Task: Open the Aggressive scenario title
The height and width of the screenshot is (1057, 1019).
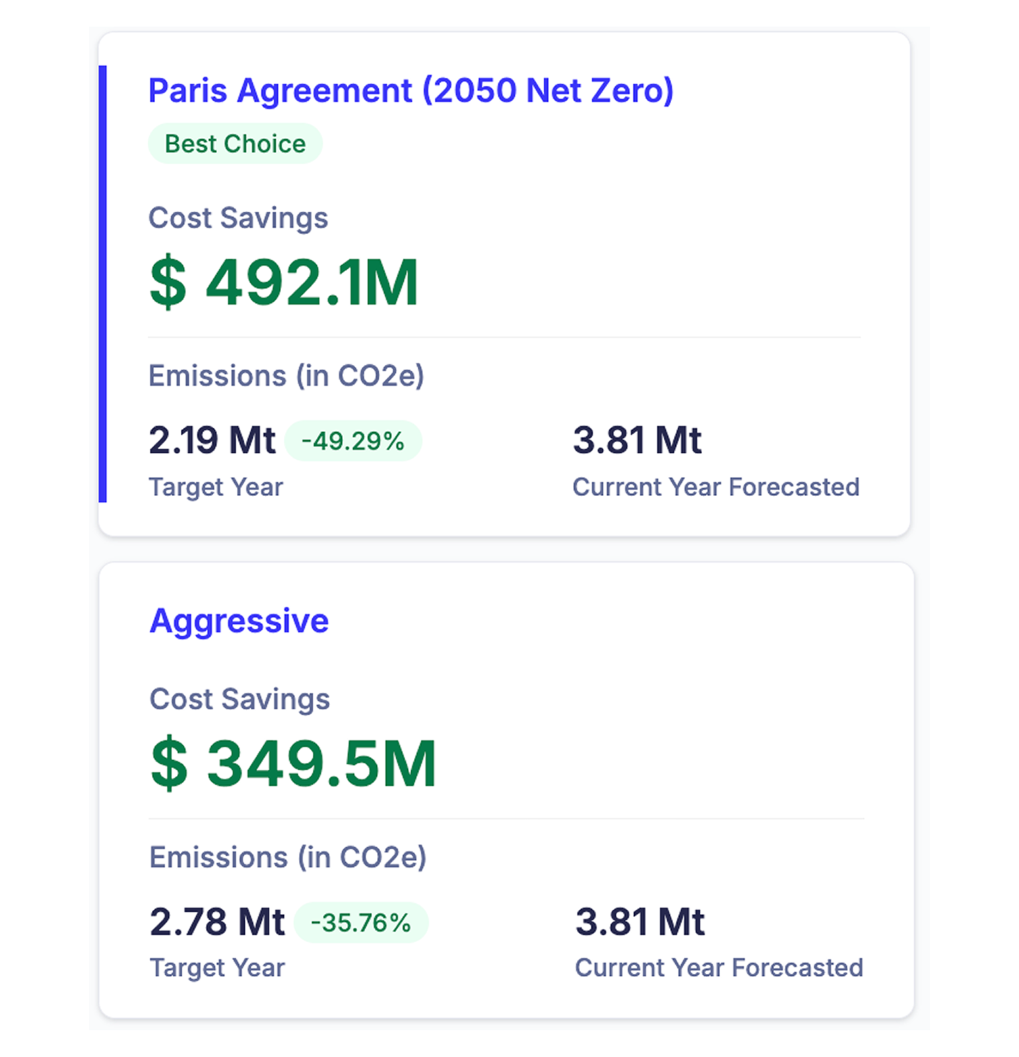Action: pos(239,622)
